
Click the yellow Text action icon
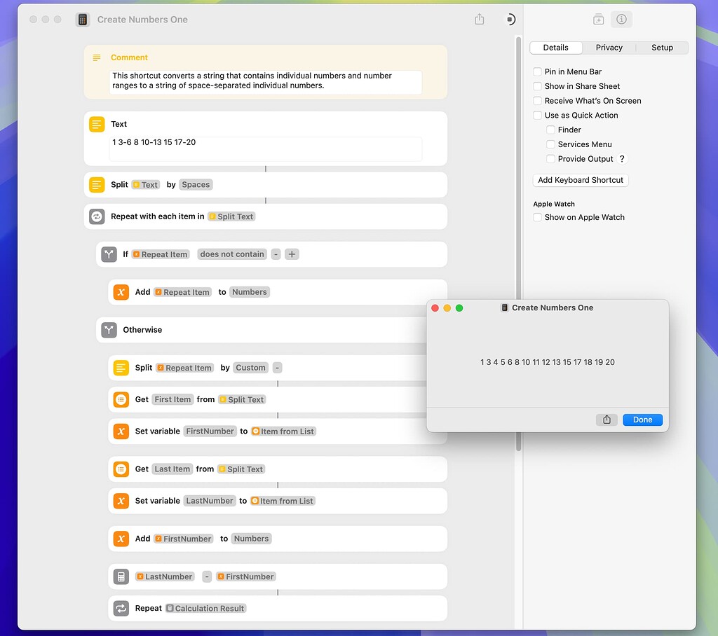[96, 124]
